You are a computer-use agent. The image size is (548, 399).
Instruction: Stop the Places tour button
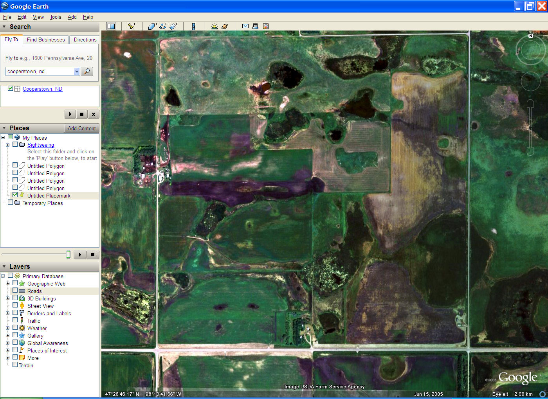(x=92, y=255)
